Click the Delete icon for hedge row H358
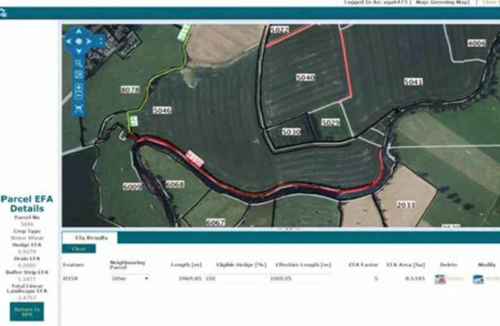Viewport: 500px width, 326px height. pyautogui.click(x=440, y=279)
